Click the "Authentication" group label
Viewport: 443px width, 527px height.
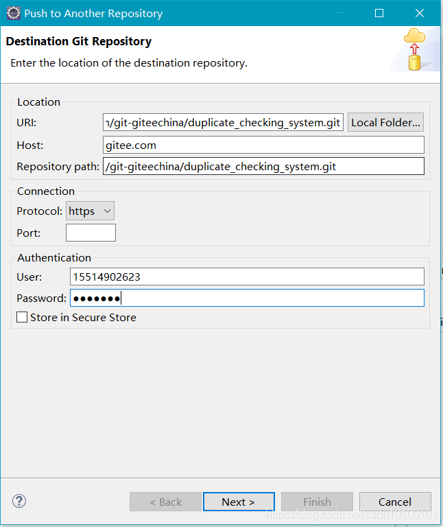point(54,257)
